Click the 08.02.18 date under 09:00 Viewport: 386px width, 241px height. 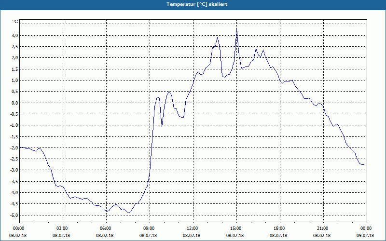click(x=148, y=236)
